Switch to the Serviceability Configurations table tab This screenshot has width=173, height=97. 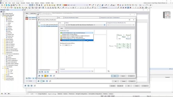(95, 94)
